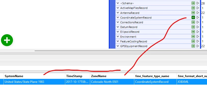Viewport: 207px width, 92px height.
Task: Click output port arrow of Environment
Action: point(198,36)
